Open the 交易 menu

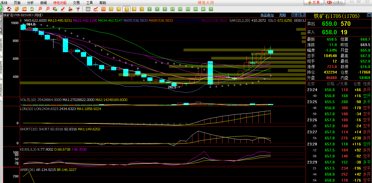tap(77, 2)
